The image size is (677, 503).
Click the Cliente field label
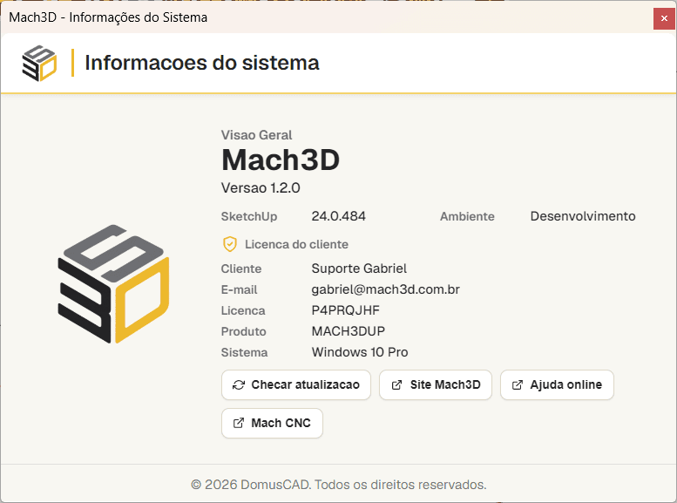pyautogui.click(x=241, y=268)
